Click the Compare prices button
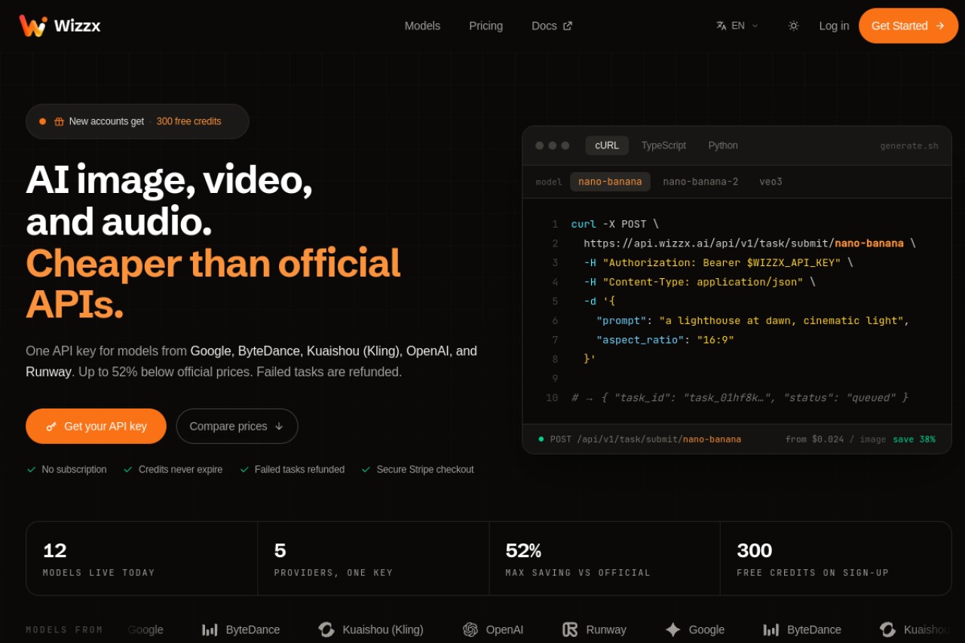 pyautogui.click(x=237, y=426)
